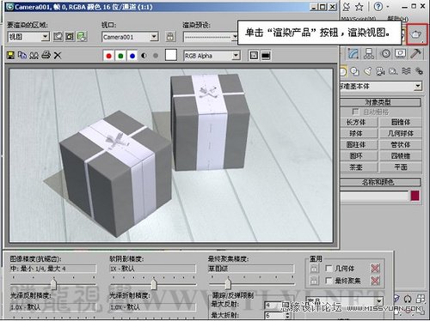Image resolution: width=430 pixels, height=321 pixels.
Task: Create a 长方体 box primitive
Action: pyautogui.click(x=359, y=123)
